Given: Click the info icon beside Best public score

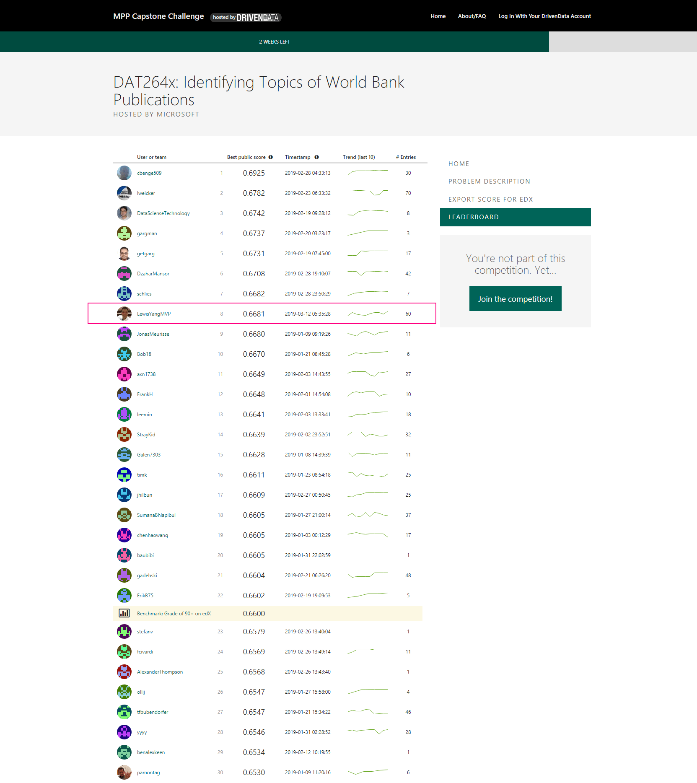Looking at the screenshot, I should coord(271,157).
